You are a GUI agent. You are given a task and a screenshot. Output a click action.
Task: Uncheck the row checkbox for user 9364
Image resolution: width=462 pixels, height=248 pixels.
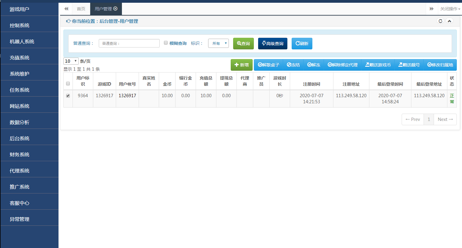click(68, 96)
